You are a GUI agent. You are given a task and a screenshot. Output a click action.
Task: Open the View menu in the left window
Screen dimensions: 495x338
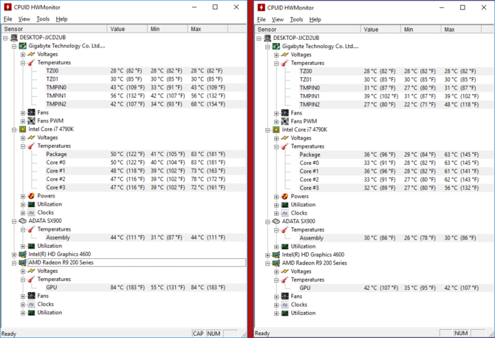tap(24, 19)
